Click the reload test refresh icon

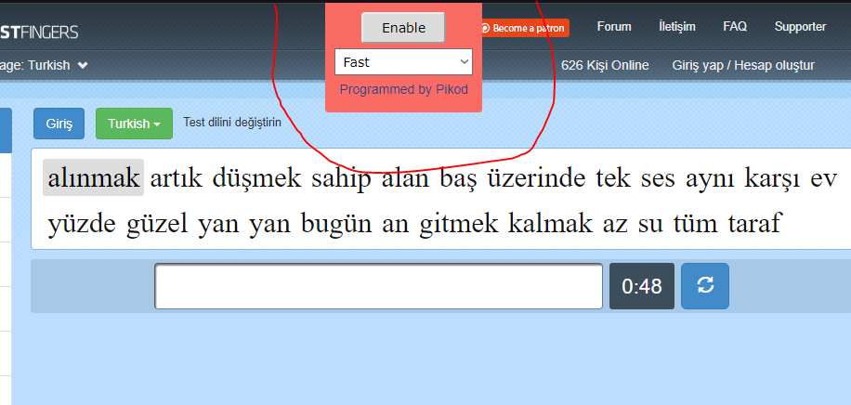click(705, 286)
